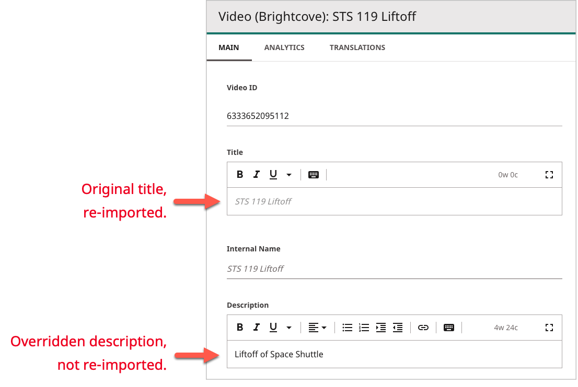The image size is (578, 387).
Task: Open text alignment dropdown in Description toolbar
Action: [317, 328]
